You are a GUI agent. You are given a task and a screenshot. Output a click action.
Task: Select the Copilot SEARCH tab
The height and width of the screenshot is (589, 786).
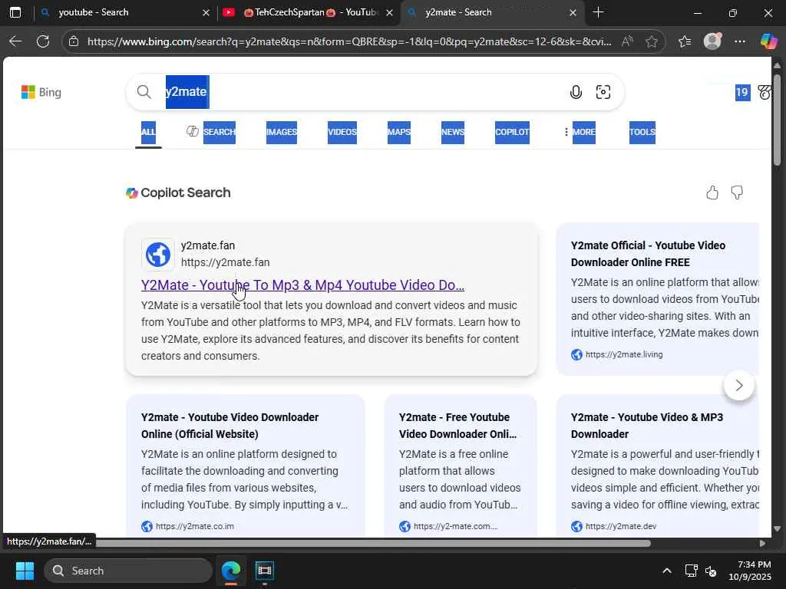tap(210, 132)
